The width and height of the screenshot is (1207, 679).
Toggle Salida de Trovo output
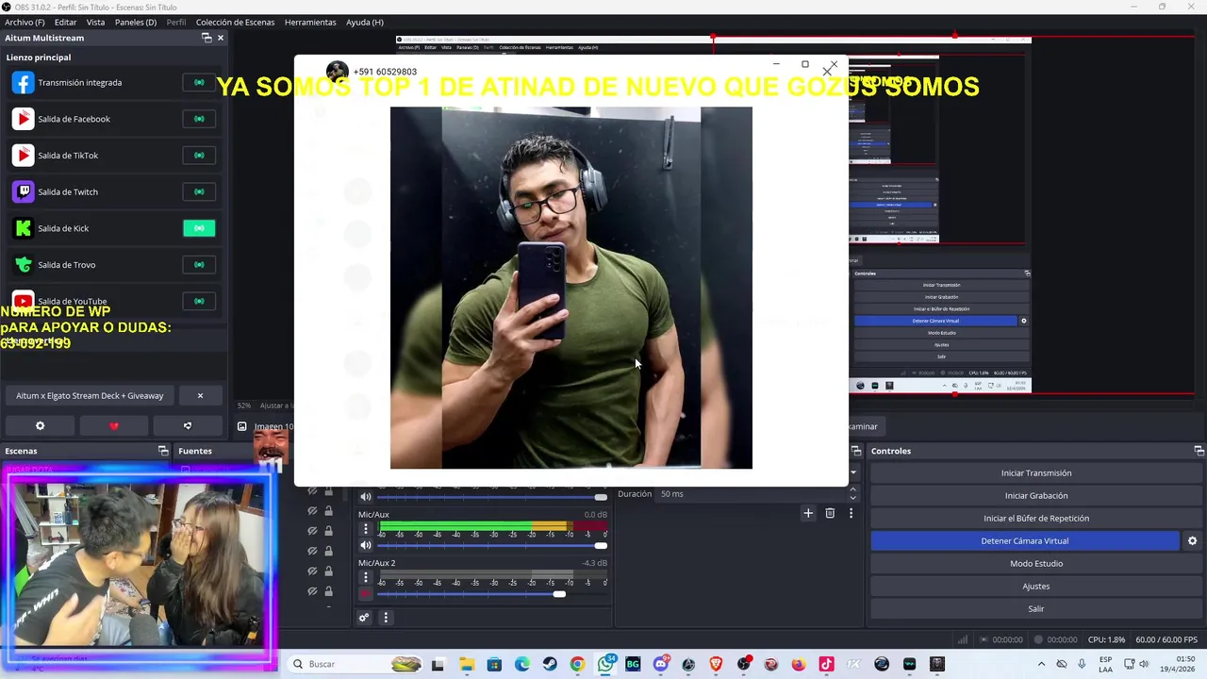[x=199, y=265]
